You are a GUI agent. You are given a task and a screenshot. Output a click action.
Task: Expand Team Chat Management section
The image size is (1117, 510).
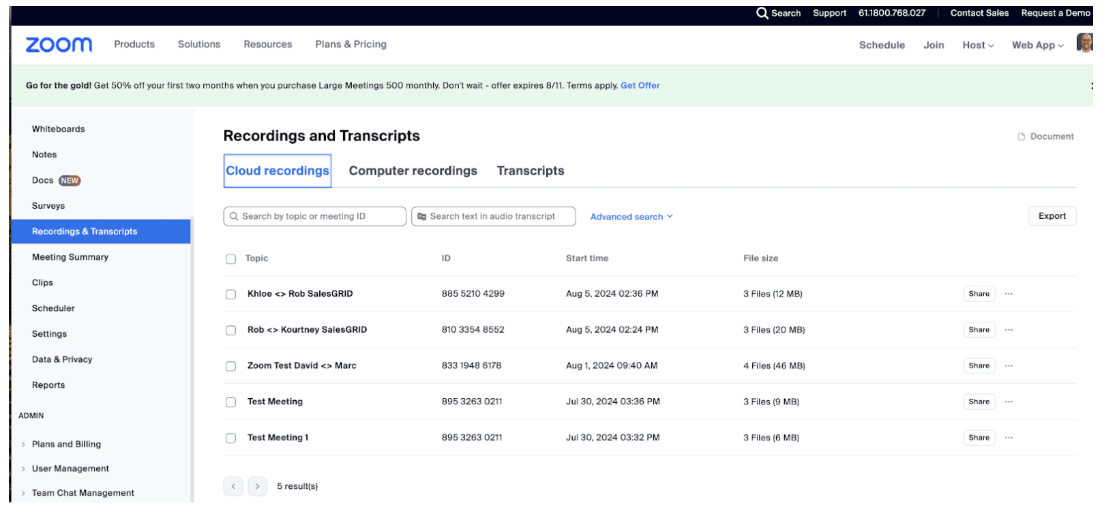point(77,493)
